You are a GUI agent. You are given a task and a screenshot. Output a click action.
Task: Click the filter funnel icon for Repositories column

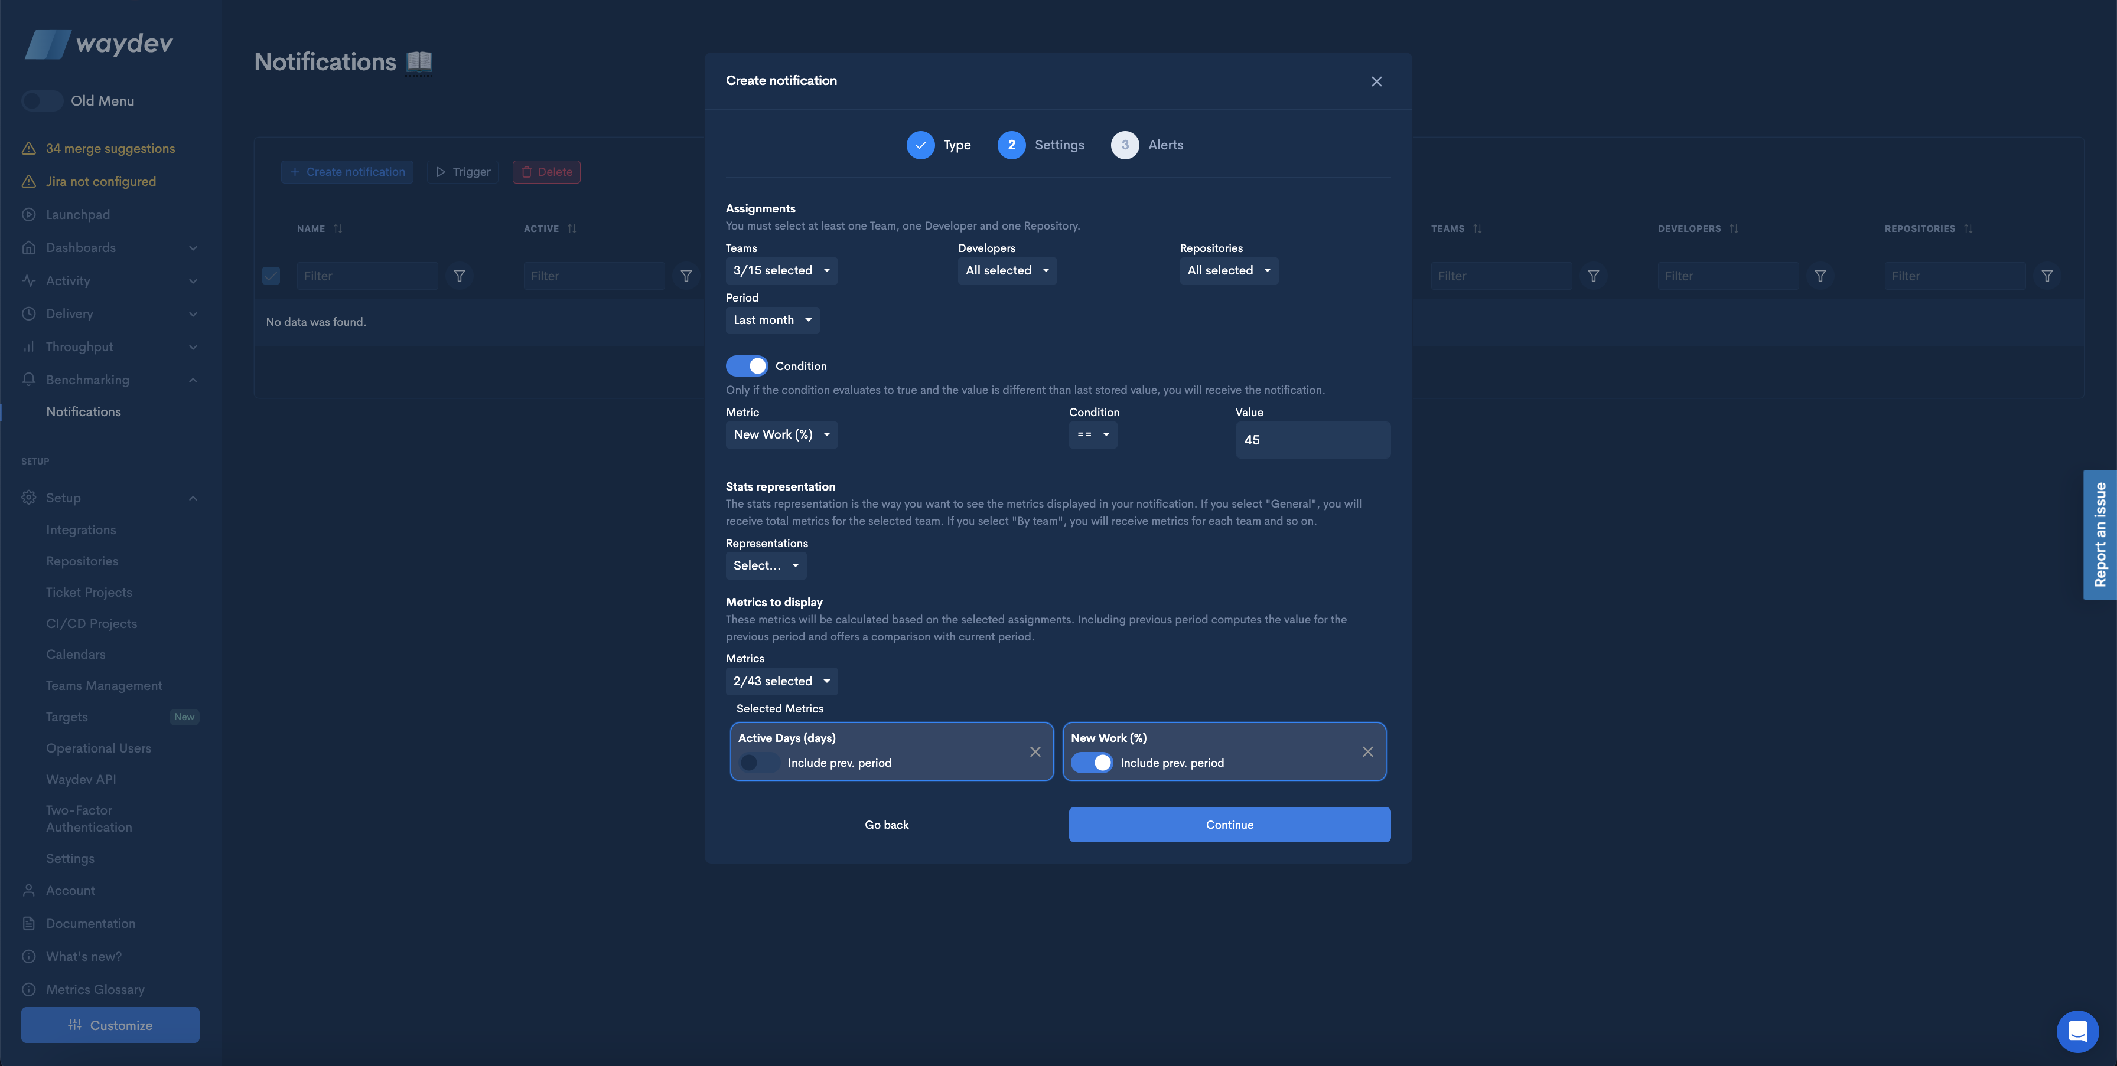coord(2047,276)
